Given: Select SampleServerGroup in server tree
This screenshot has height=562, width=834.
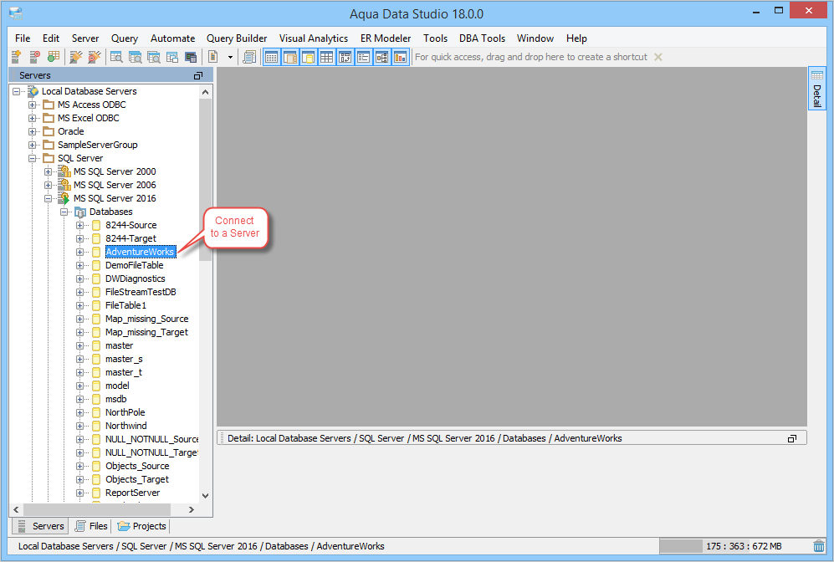Looking at the screenshot, I should tap(97, 145).
